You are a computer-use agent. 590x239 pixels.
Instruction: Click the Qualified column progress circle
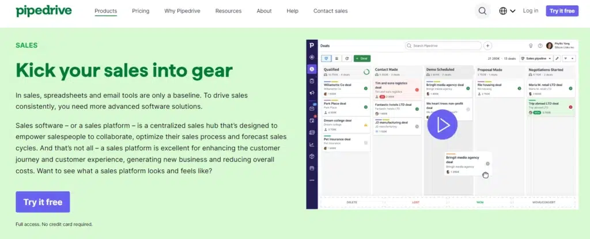coord(366,71)
